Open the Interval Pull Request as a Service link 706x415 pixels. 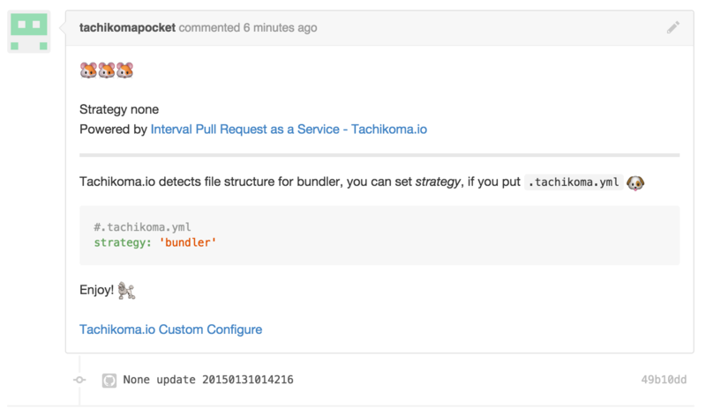[289, 129]
